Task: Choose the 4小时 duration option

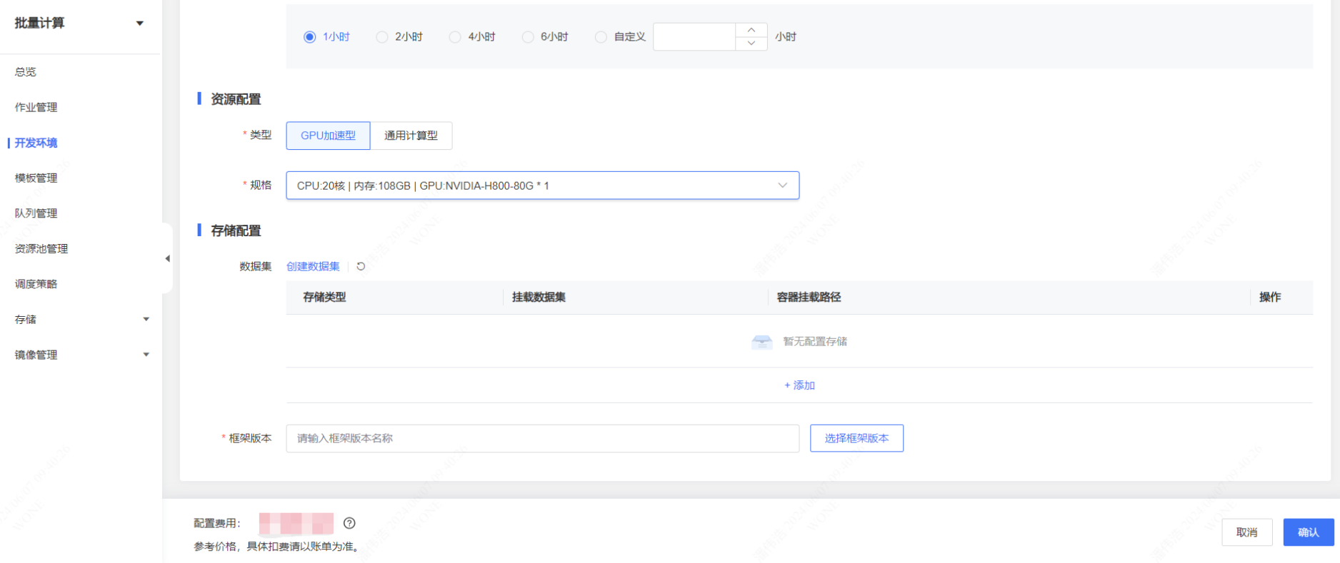Action: (x=455, y=37)
